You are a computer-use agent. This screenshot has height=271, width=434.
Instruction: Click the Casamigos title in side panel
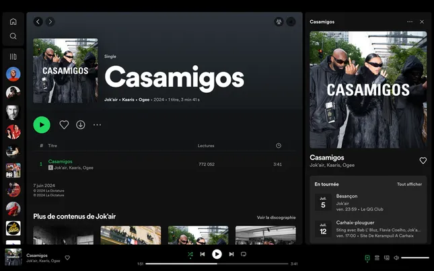(x=327, y=157)
